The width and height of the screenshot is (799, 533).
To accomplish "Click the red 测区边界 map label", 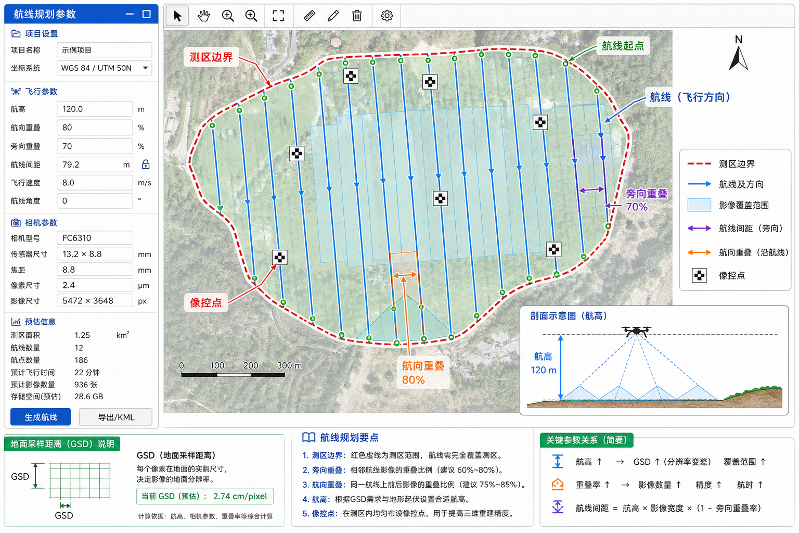I will (x=211, y=57).
